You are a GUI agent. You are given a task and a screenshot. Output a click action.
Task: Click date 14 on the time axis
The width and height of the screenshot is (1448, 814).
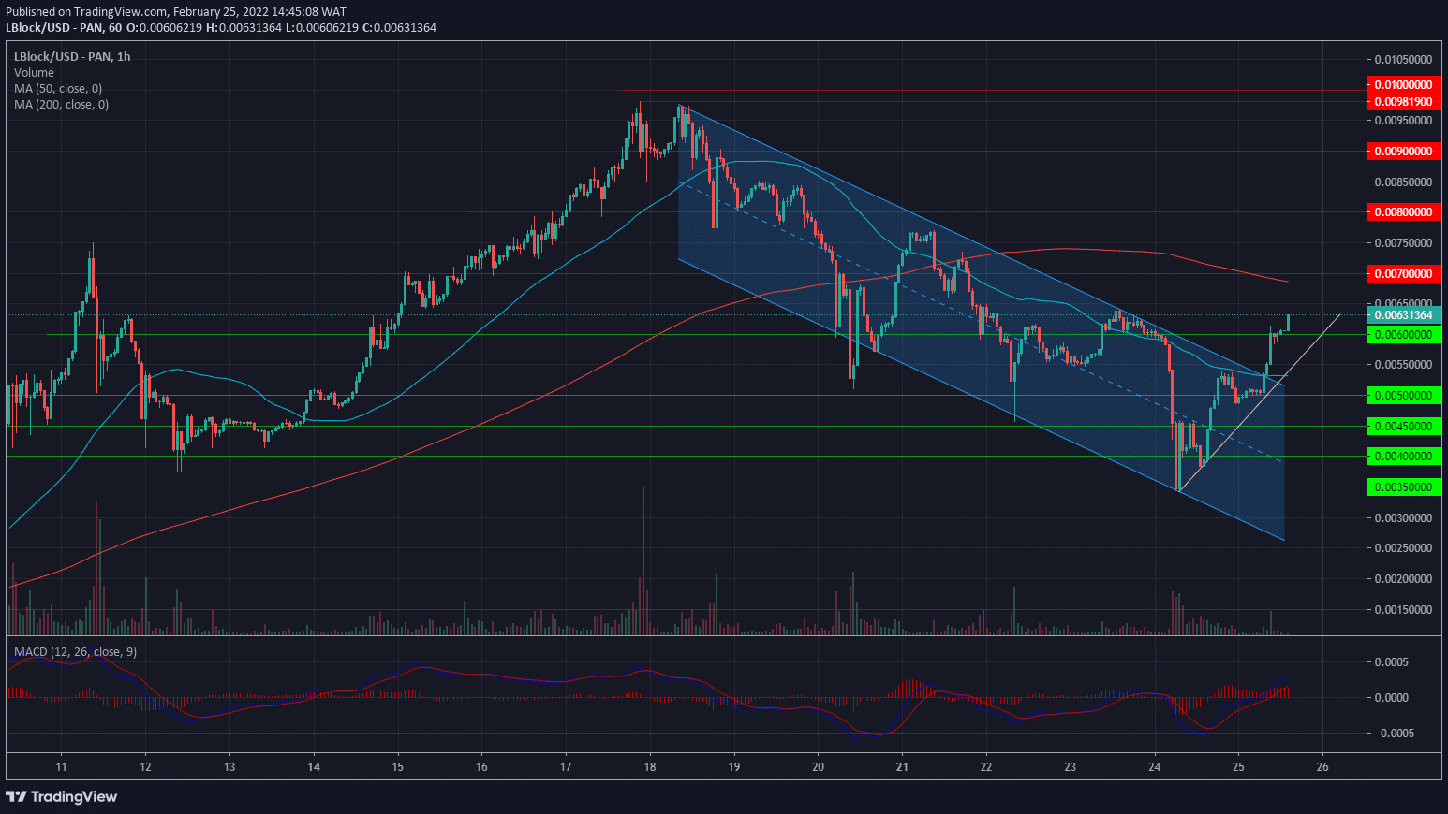pos(314,767)
